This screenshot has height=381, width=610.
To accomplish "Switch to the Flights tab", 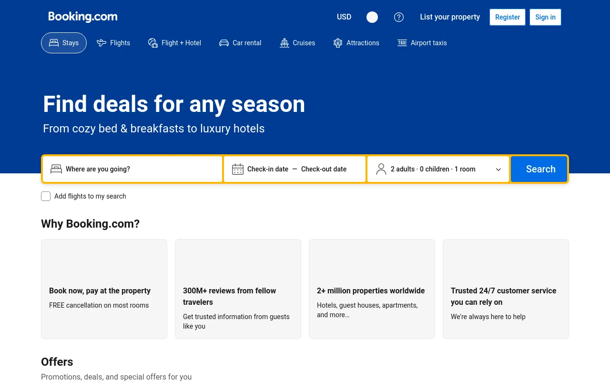I will (x=113, y=43).
